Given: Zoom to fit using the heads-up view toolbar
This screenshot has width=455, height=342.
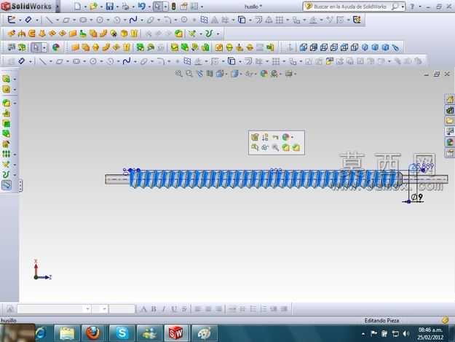Looking at the screenshot, I should click(x=178, y=74).
